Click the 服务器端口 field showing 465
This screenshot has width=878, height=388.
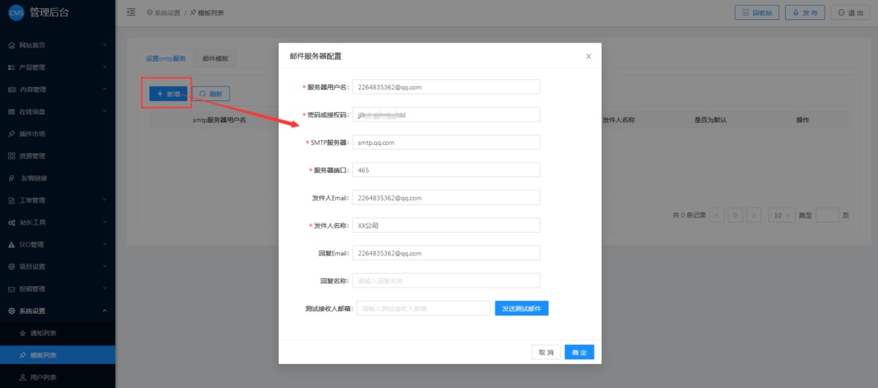[x=446, y=170]
